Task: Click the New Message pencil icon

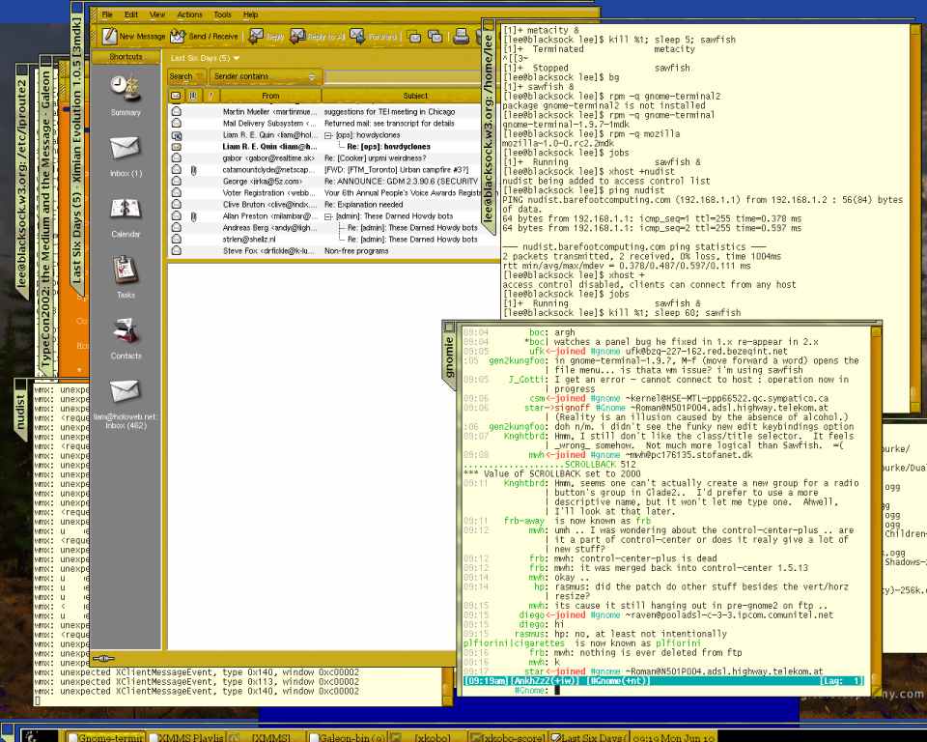Action: pyautogui.click(x=109, y=36)
